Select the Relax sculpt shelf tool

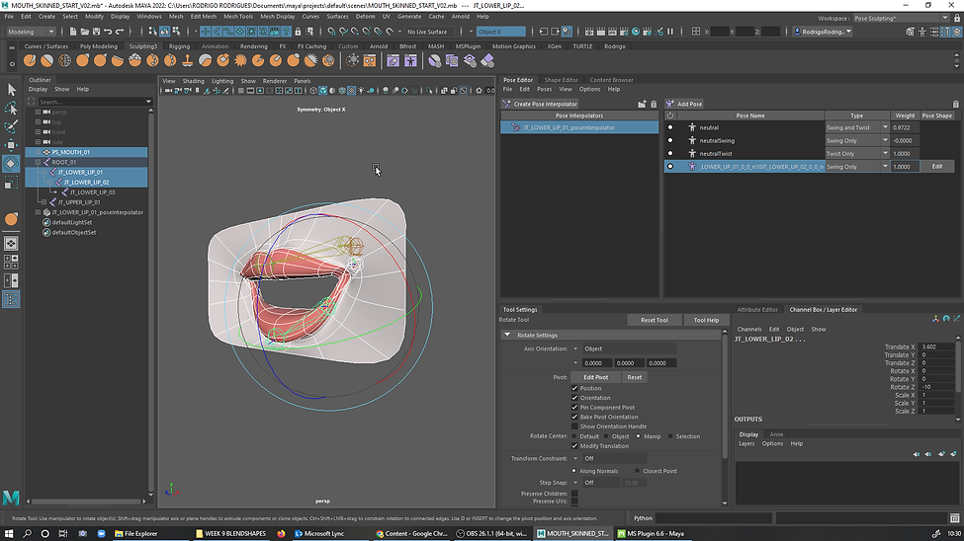point(64,60)
